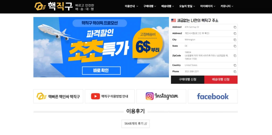Screen dimensions: 272x135
Task: Copy the ZipCode value
Action: click(235, 56)
